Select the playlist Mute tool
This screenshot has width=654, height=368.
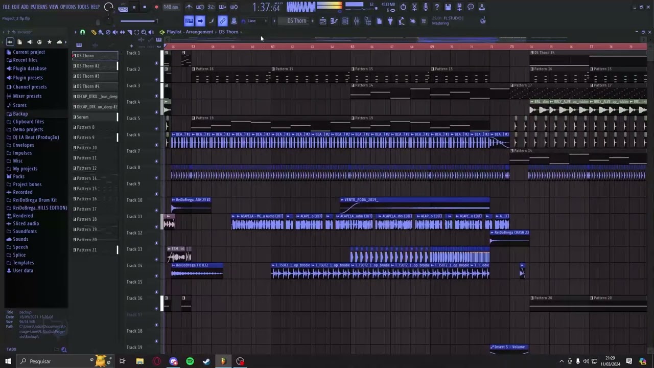tap(115, 32)
